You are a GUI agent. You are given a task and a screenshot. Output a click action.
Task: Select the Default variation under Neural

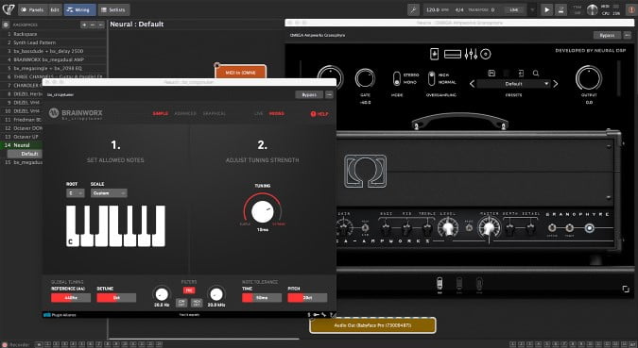(x=26, y=154)
